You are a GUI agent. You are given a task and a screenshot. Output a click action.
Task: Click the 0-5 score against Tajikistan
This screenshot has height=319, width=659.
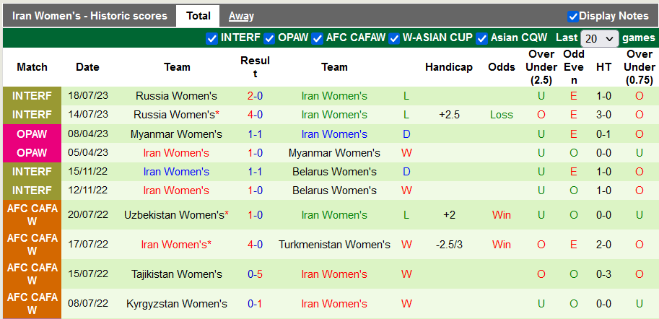(255, 274)
